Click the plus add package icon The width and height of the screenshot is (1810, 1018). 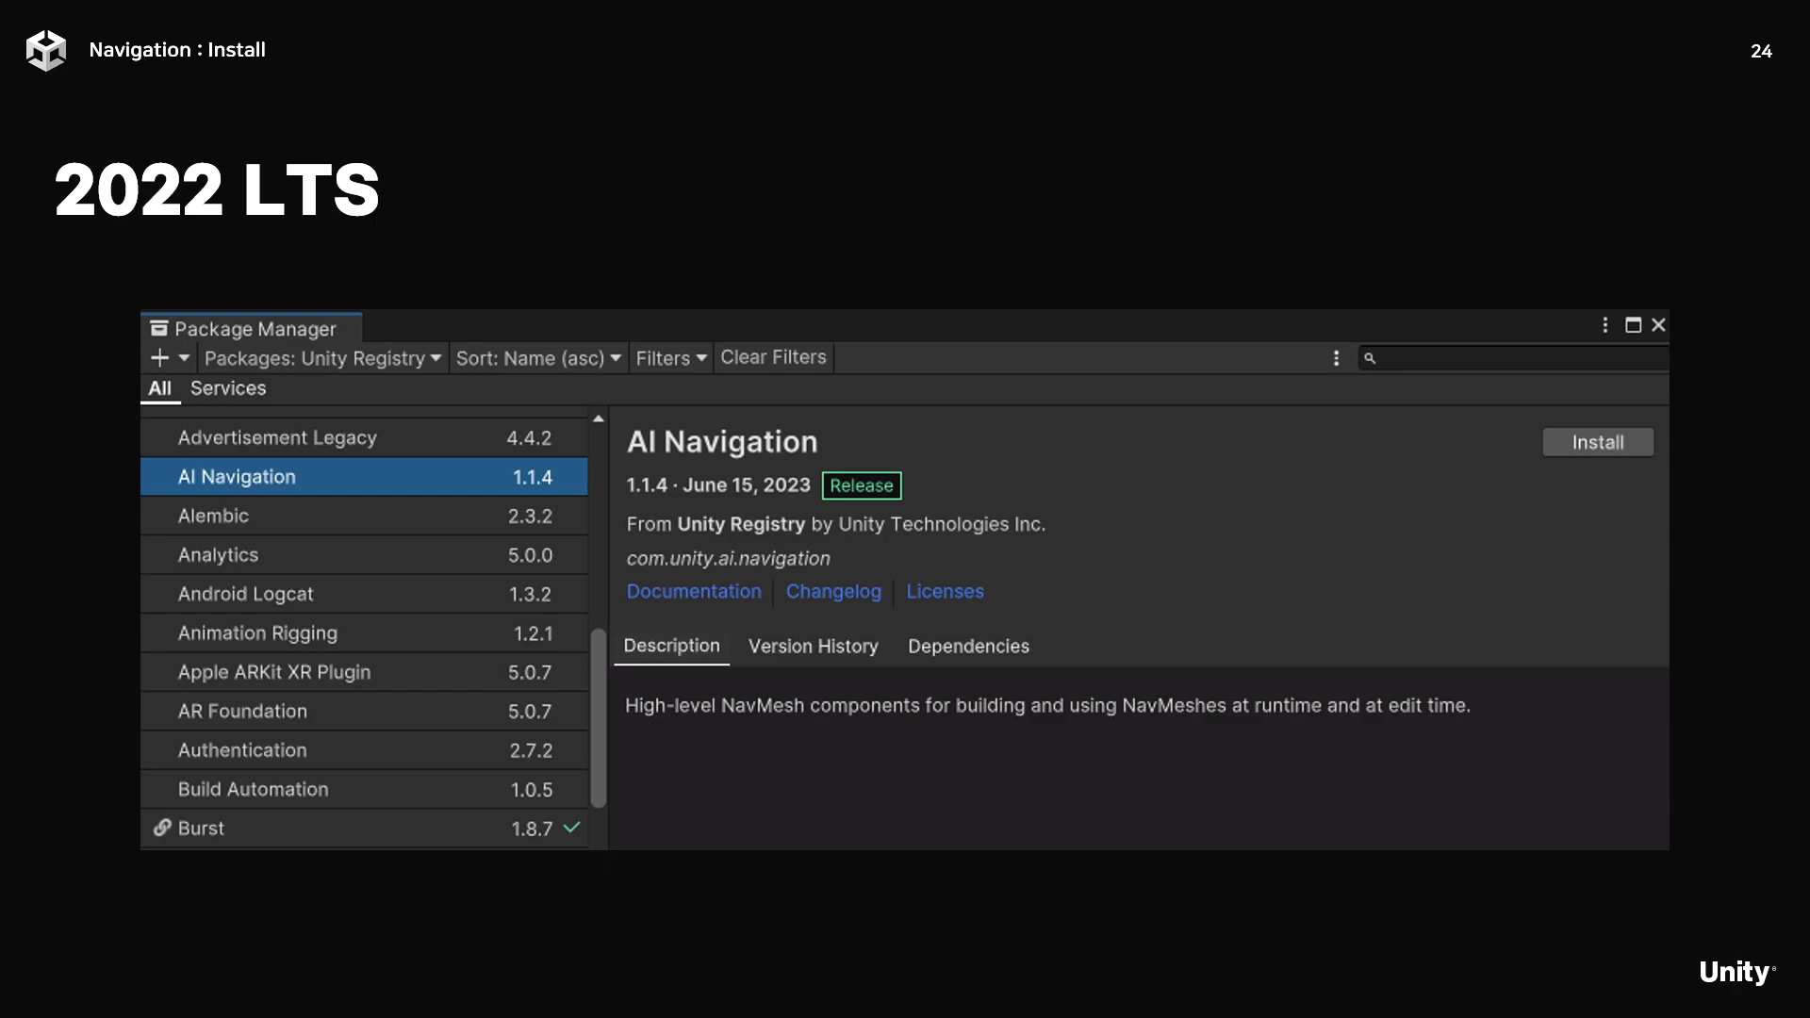coord(159,358)
